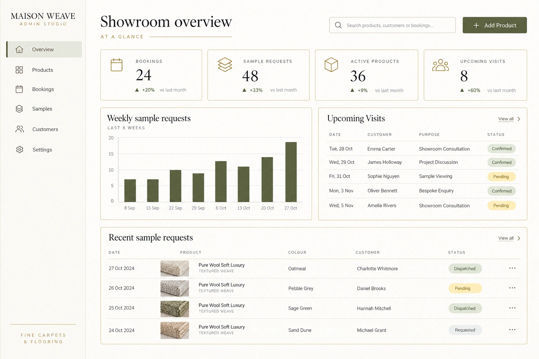
Task: Click the stacked layers icon on Sample Requests card
Action: click(x=225, y=65)
